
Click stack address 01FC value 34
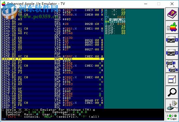tap(123, 26)
